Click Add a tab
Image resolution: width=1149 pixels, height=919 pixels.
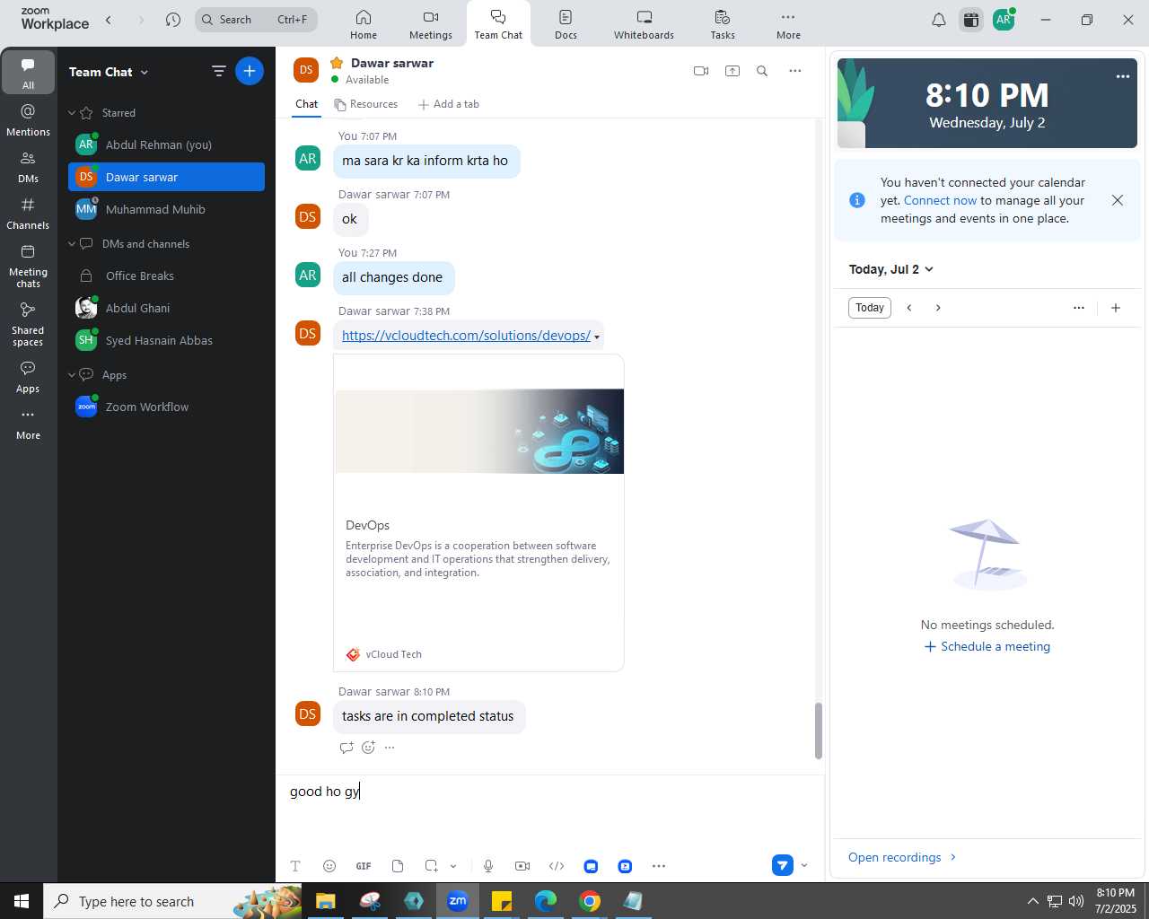[x=449, y=104]
